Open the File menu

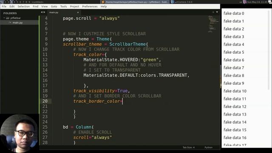pyautogui.click(x=4, y=6)
